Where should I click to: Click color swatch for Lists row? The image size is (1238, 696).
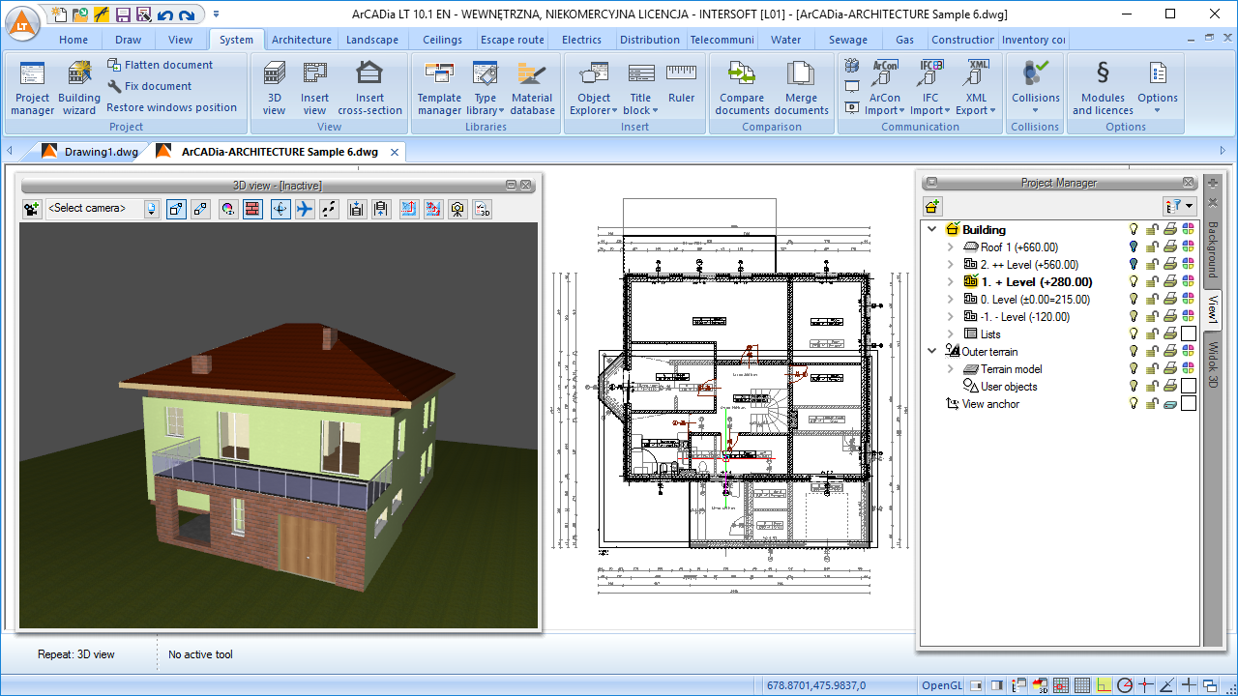pos(1189,334)
